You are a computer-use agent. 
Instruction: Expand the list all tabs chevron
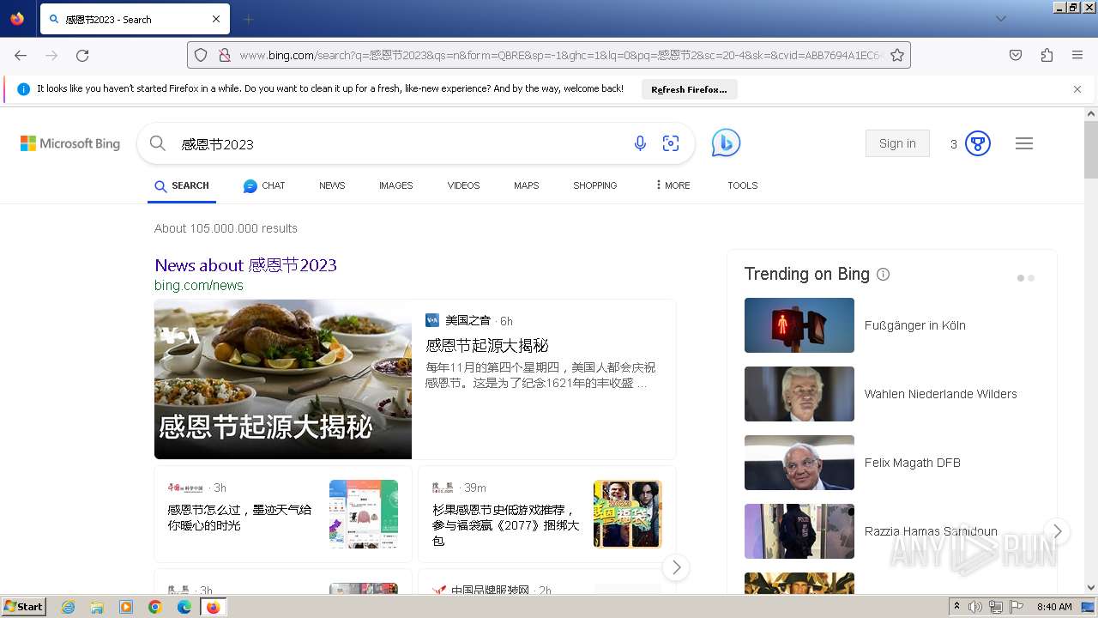click(x=1000, y=19)
